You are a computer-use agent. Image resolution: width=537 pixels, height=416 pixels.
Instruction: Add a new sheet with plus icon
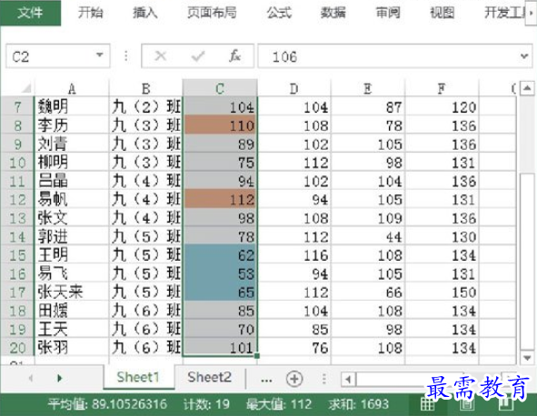[x=294, y=379]
